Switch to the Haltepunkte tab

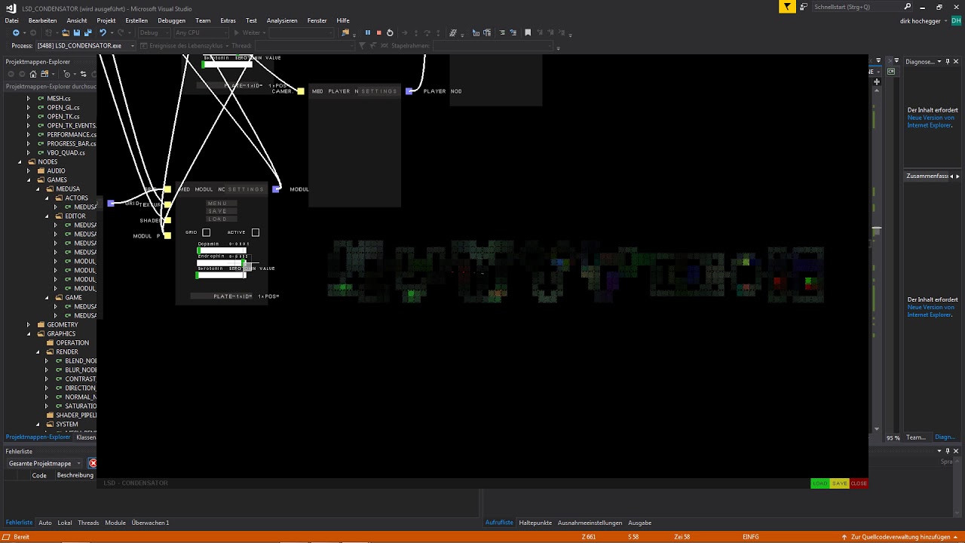[x=535, y=523]
